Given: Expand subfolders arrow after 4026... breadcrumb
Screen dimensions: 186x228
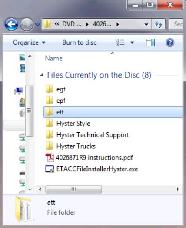Looking at the screenshot, I should pos(117,24).
